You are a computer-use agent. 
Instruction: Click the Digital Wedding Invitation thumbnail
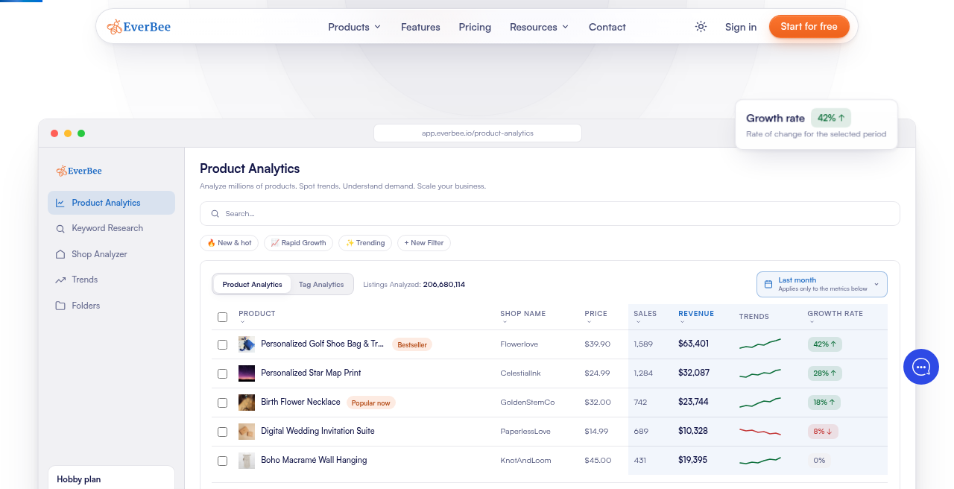[247, 432]
